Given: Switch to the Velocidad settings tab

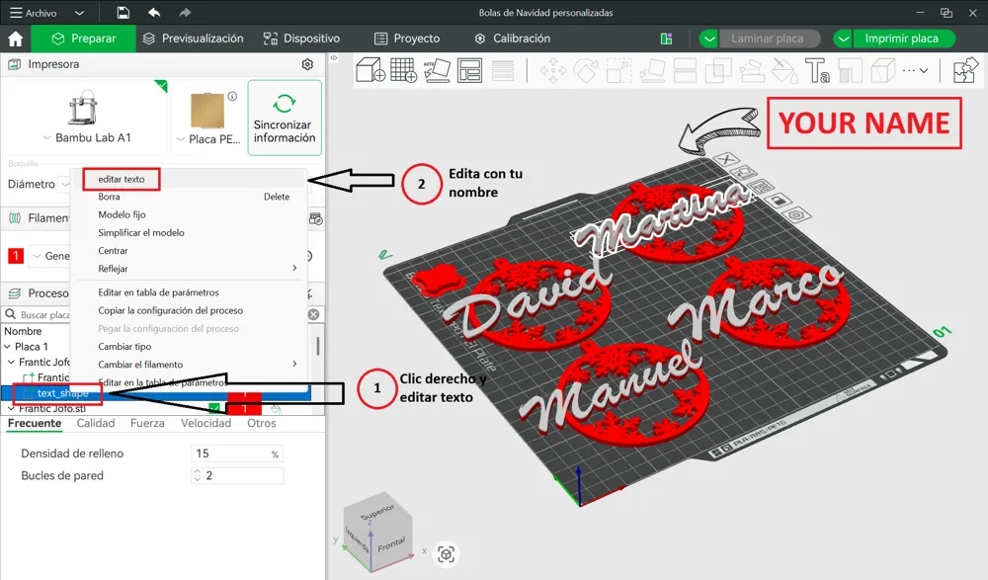Looking at the screenshot, I should click(206, 424).
